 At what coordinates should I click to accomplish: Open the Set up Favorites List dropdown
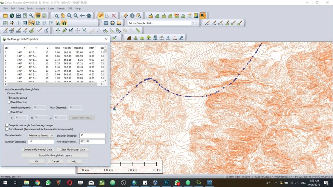(193, 23)
